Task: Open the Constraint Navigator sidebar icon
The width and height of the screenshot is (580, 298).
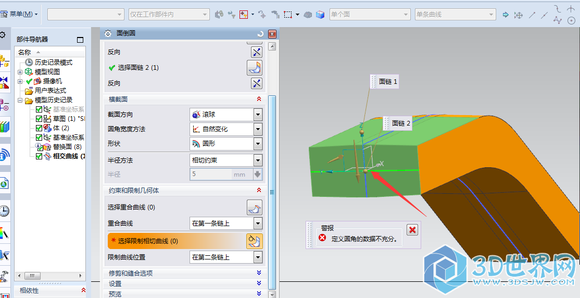Action: coord(5,83)
